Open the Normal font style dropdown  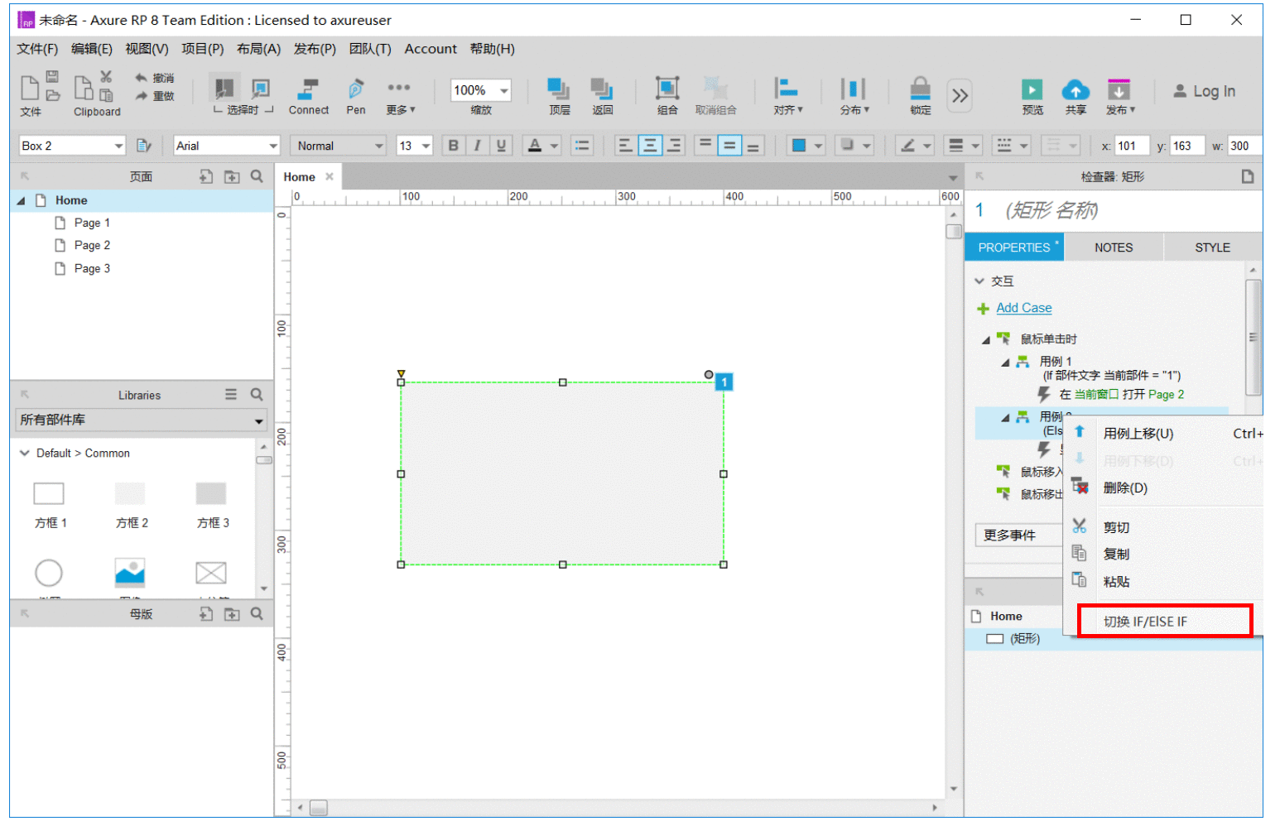coord(379,146)
